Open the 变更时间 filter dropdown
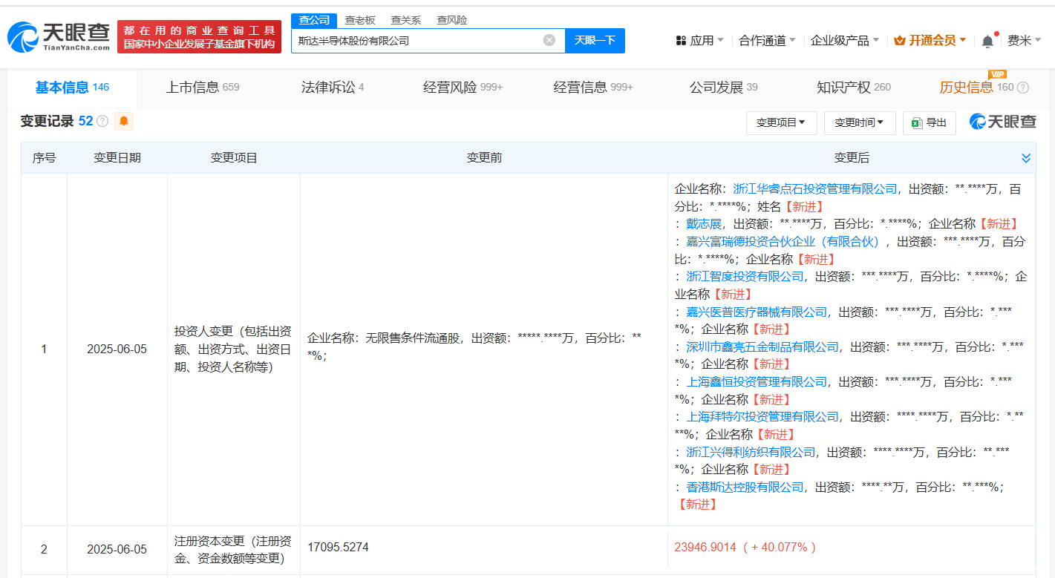1055x578 pixels. pyautogui.click(x=859, y=122)
